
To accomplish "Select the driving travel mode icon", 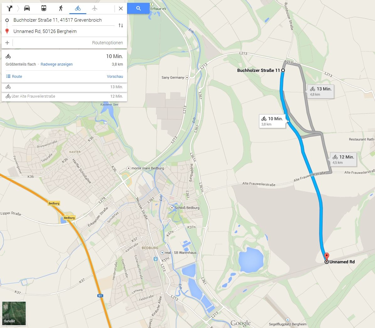I will pos(27,8).
